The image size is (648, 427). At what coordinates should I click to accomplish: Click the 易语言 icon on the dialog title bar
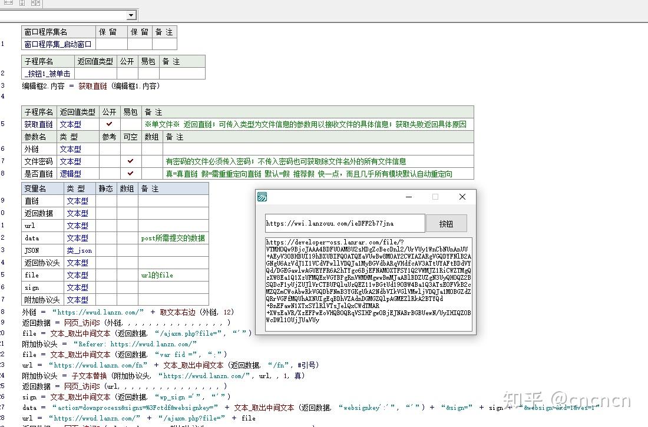tap(263, 197)
